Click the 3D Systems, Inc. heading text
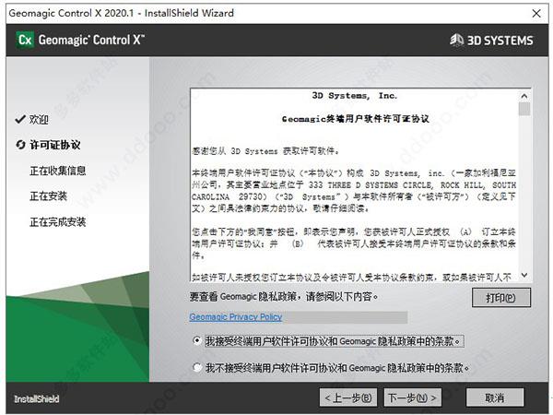553x415 pixels. [x=355, y=96]
